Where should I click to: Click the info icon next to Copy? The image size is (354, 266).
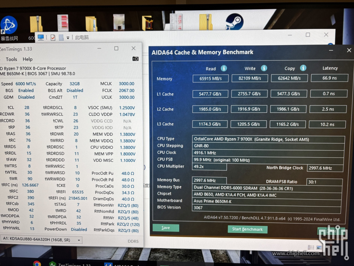click(x=303, y=68)
